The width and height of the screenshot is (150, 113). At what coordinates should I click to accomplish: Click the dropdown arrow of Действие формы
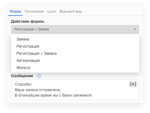(135, 29)
